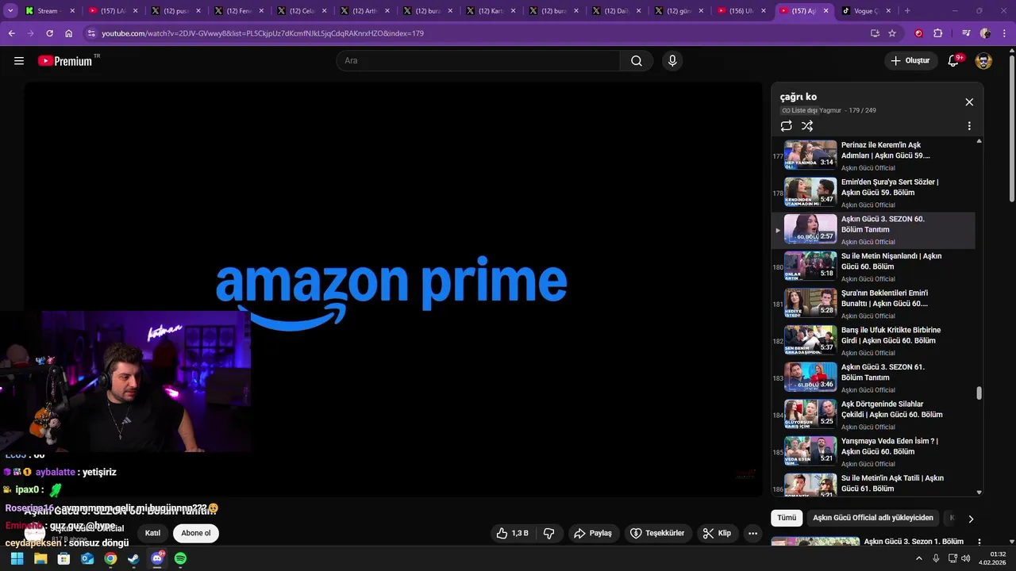Switch to the (156) YouTube tab

(x=741, y=11)
